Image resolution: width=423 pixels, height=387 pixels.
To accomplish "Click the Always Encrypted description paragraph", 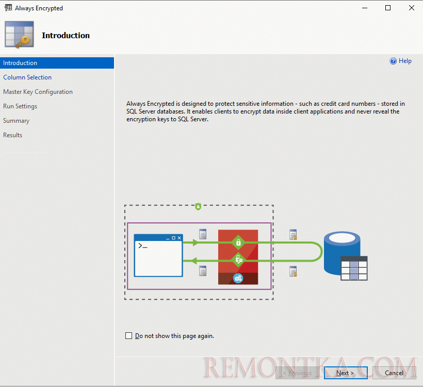I will pyautogui.click(x=266, y=111).
